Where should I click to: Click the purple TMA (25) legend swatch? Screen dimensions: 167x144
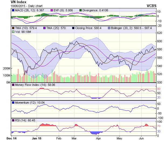[x=44, y=28]
